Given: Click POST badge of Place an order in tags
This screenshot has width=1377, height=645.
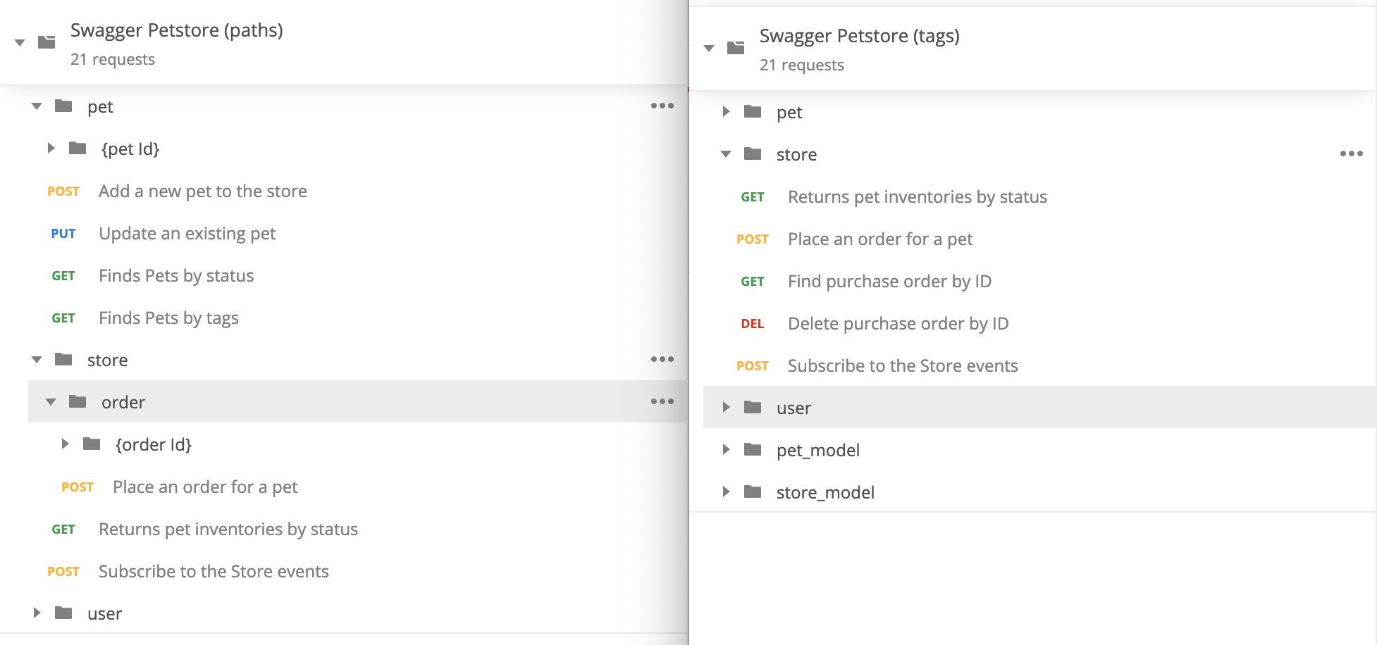Looking at the screenshot, I should tap(753, 239).
